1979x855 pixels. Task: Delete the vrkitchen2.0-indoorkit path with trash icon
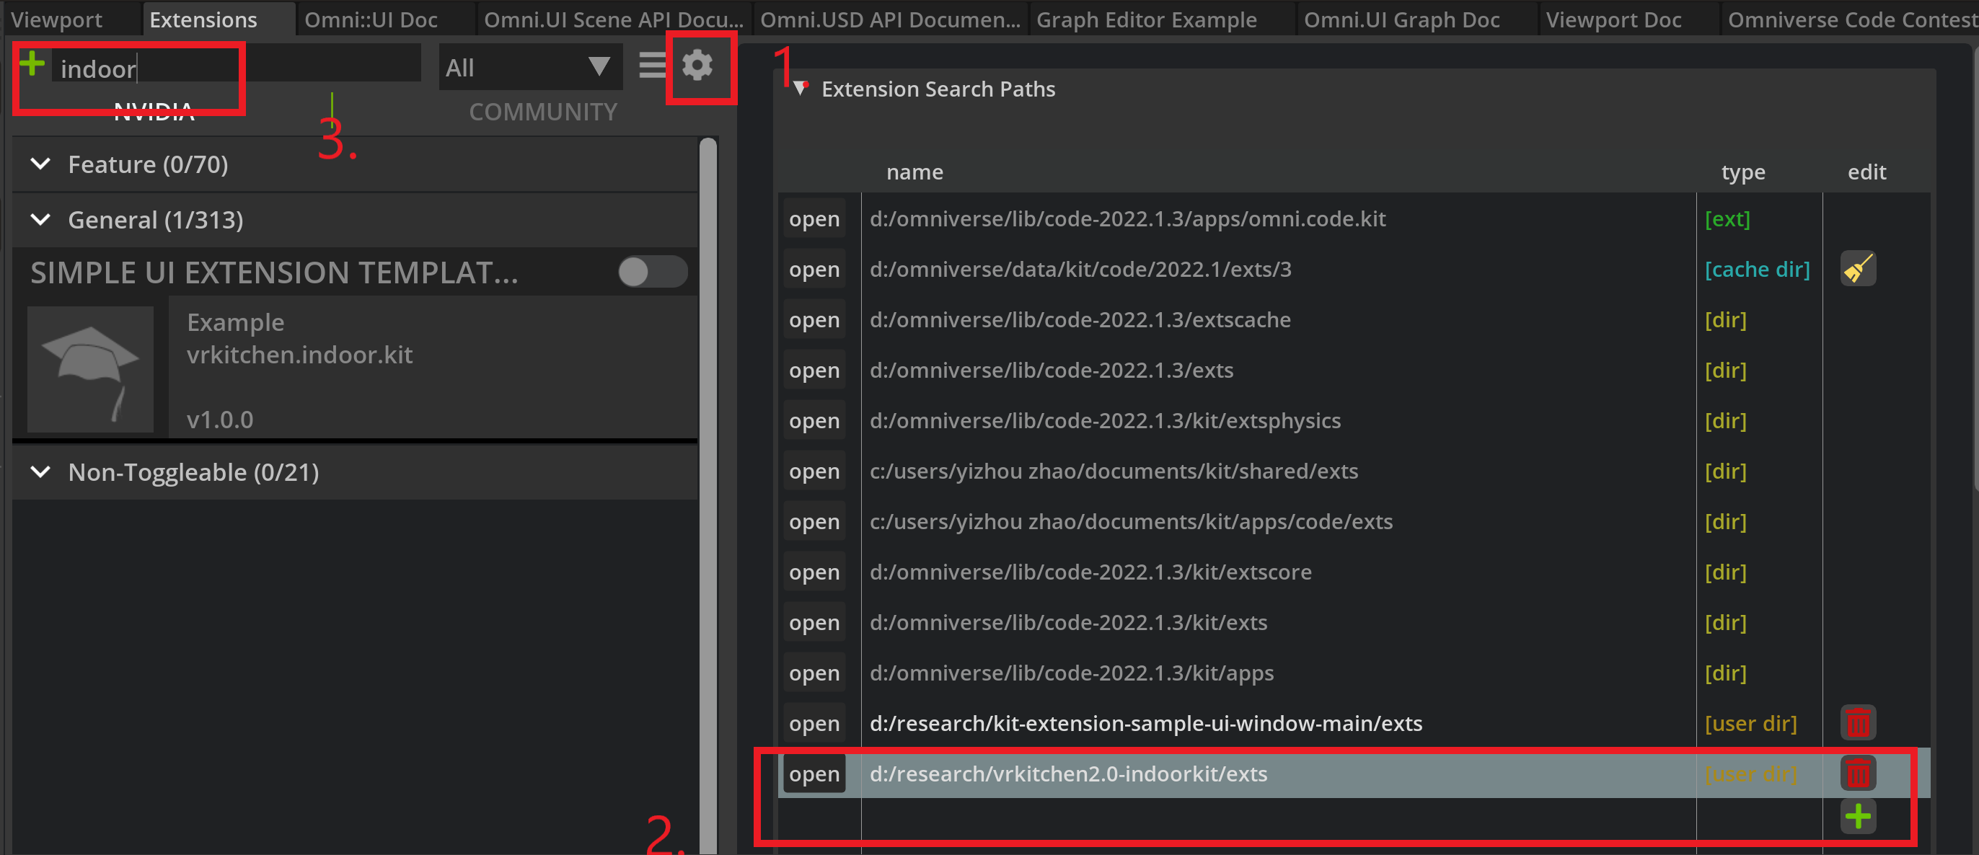coord(1858,774)
